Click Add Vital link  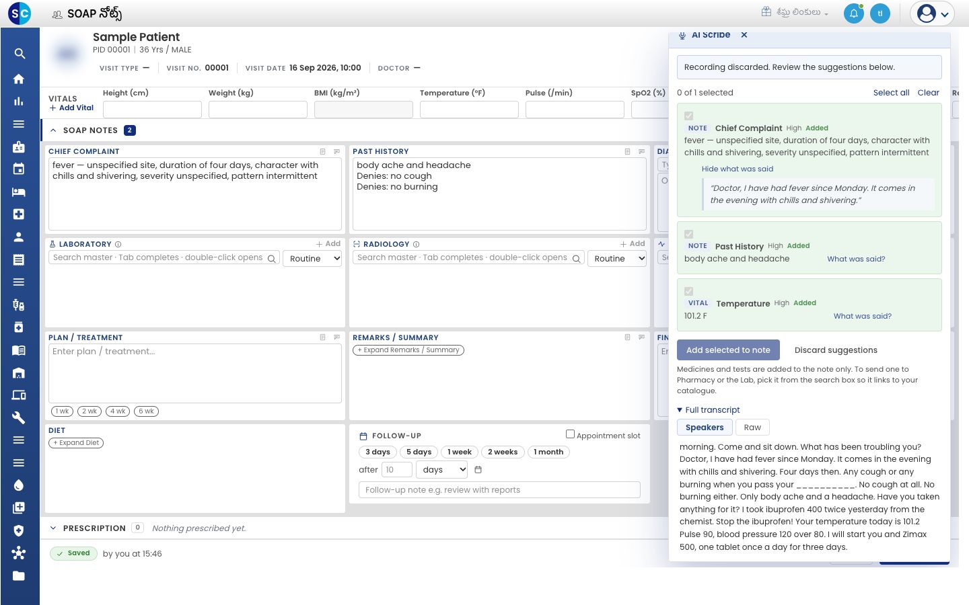[72, 108]
